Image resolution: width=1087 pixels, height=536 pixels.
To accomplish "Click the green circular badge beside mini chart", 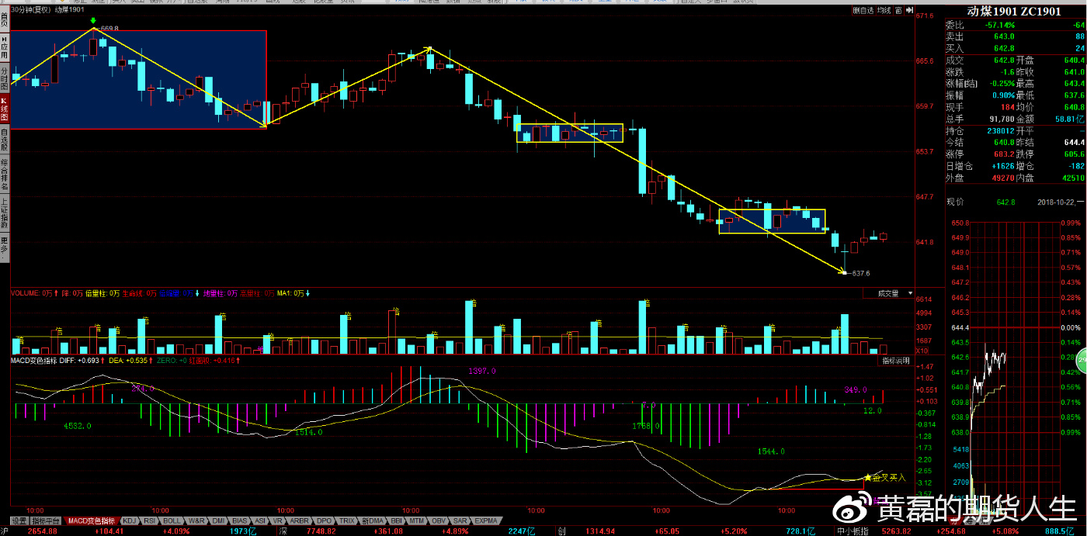I will (x=1082, y=361).
